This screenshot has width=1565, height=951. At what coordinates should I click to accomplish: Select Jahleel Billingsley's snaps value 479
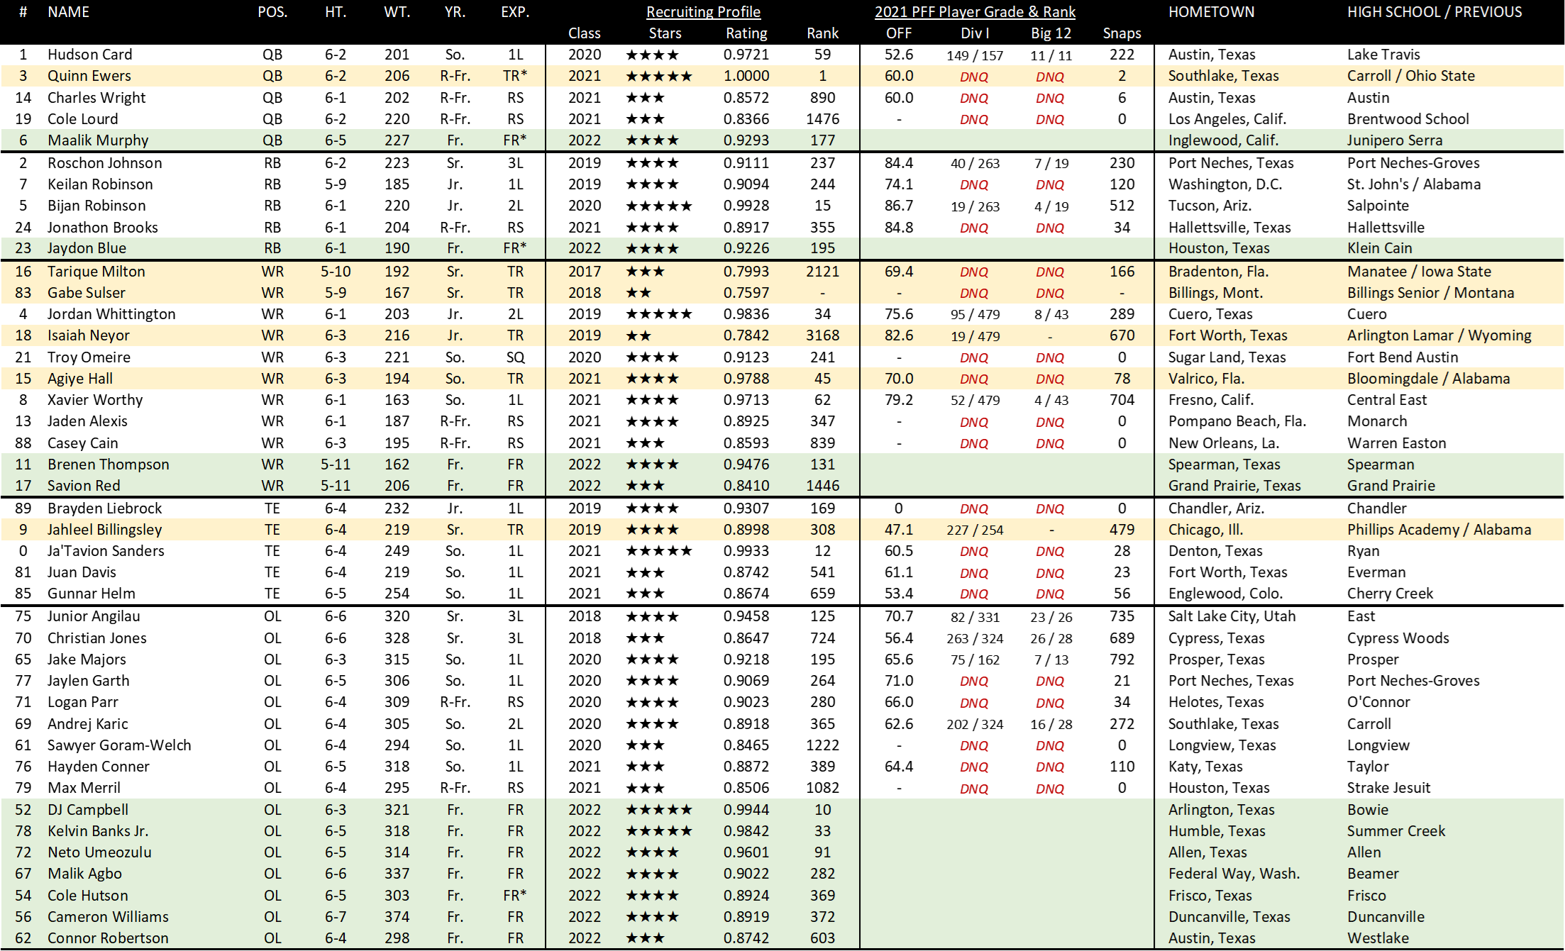tap(1122, 530)
